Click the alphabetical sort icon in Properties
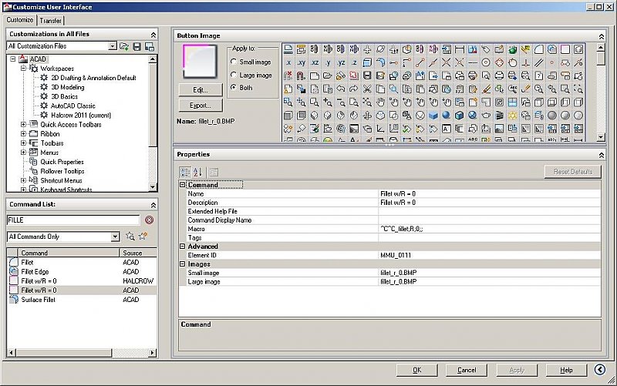Image resolution: width=617 pixels, height=386 pixels. pos(197,172)
